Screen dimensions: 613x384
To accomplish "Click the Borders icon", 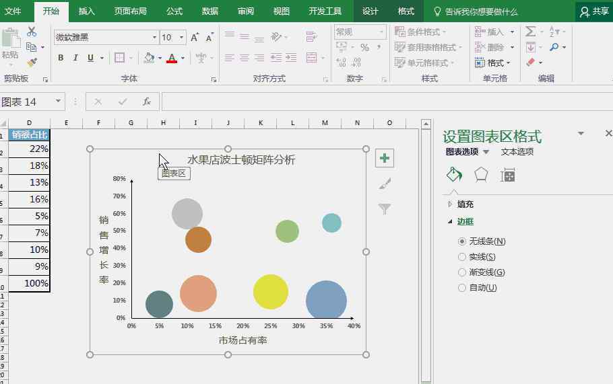I will 120,58.
